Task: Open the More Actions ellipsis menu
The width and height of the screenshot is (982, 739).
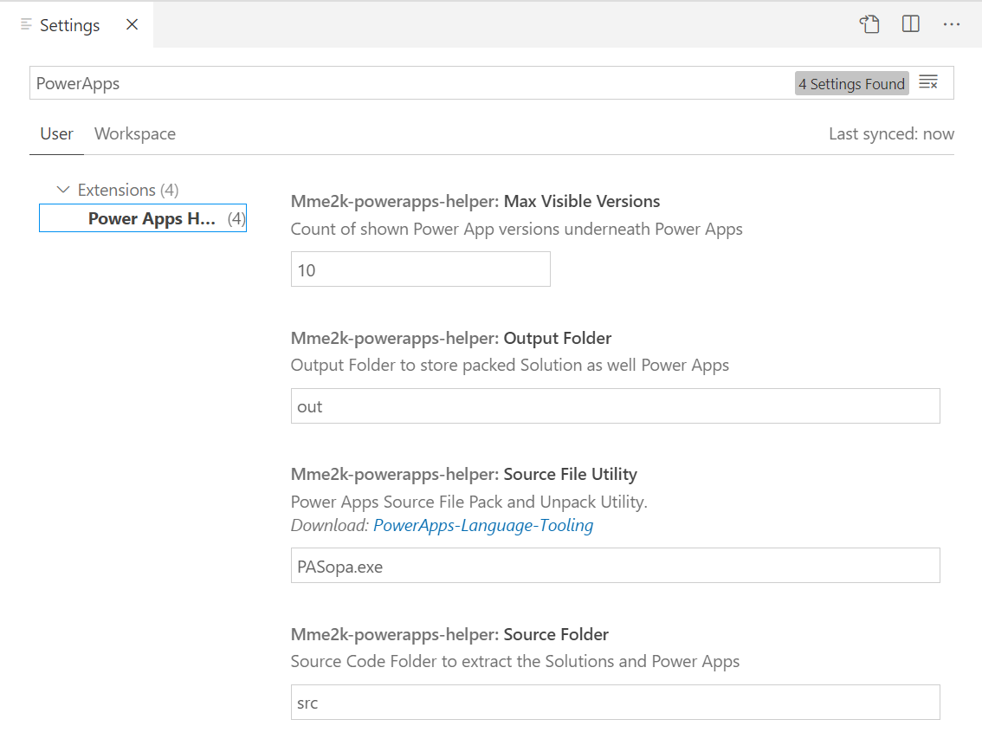Action: (x=952, y=24)
